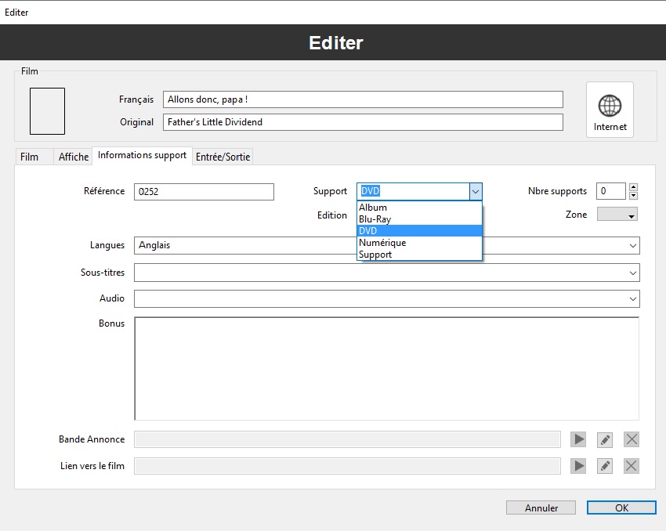Select Numérique in the Support list
666x531 pixels.
pos(382,243)
